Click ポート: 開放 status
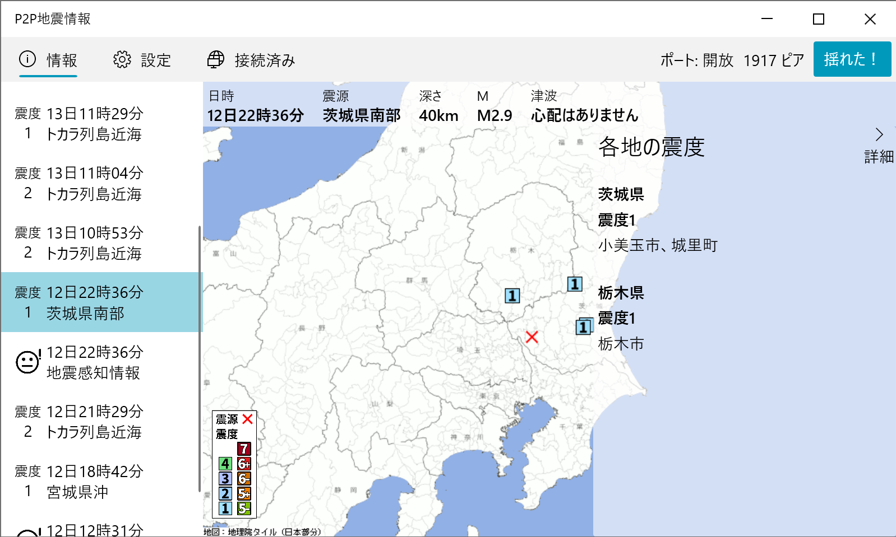Viewport: 896px width, 537px height. (697, 60)
